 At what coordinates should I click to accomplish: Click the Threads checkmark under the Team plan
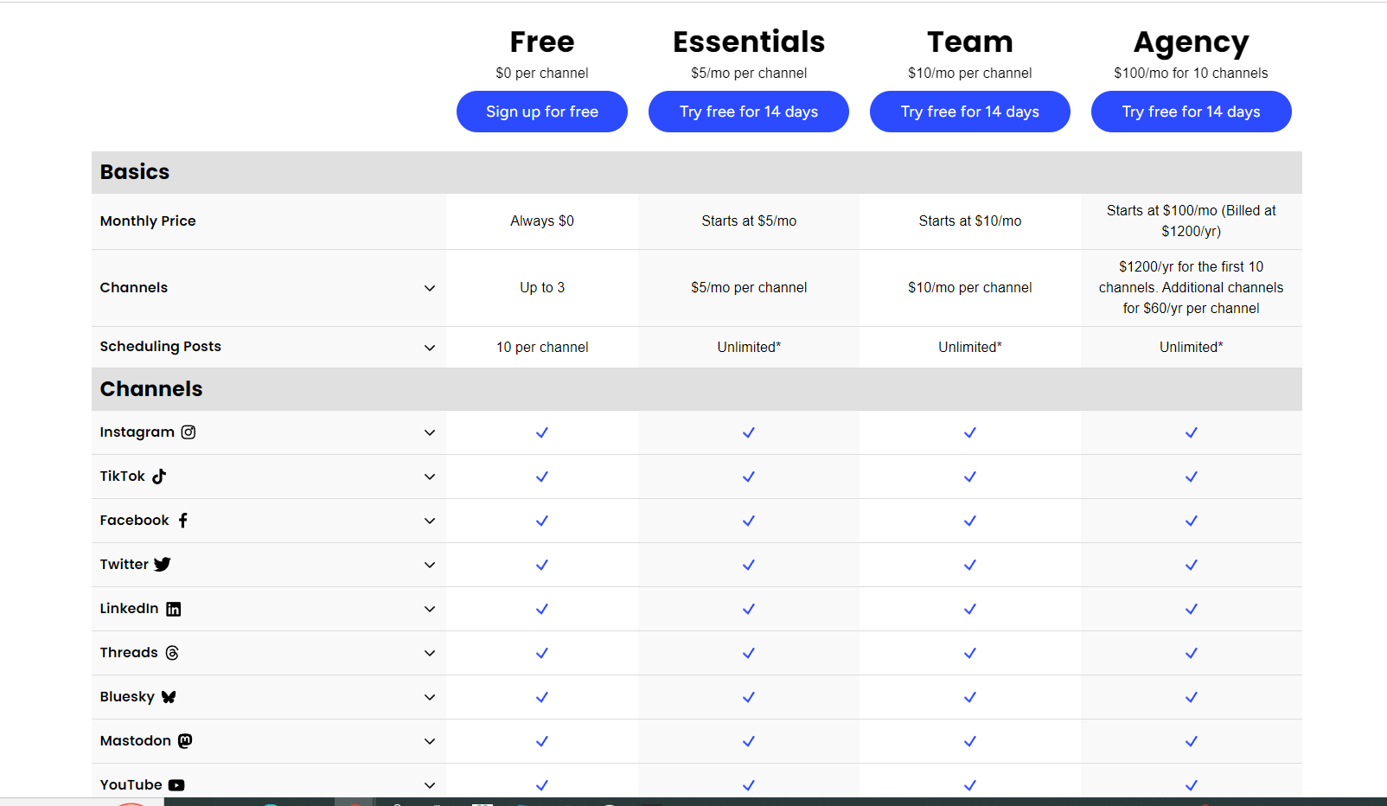coord(970,653)
